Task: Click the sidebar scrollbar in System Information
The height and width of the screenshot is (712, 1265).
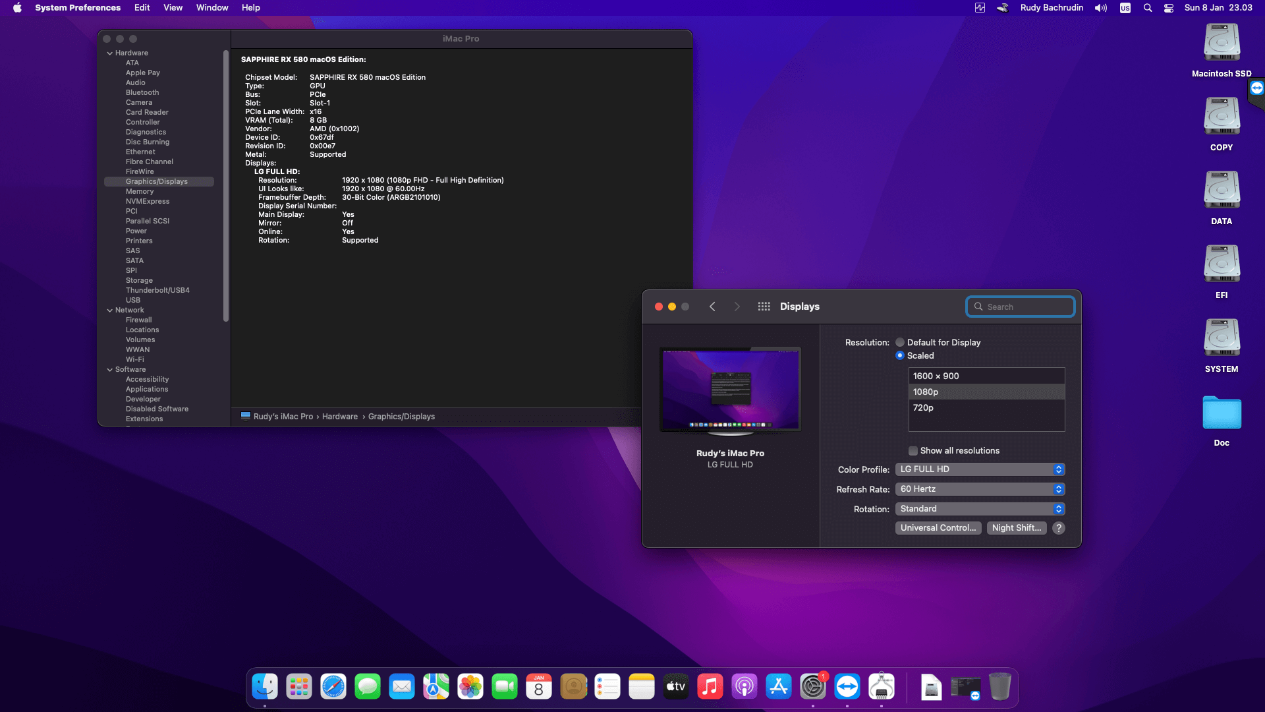Action: click(x=226, y=185)
